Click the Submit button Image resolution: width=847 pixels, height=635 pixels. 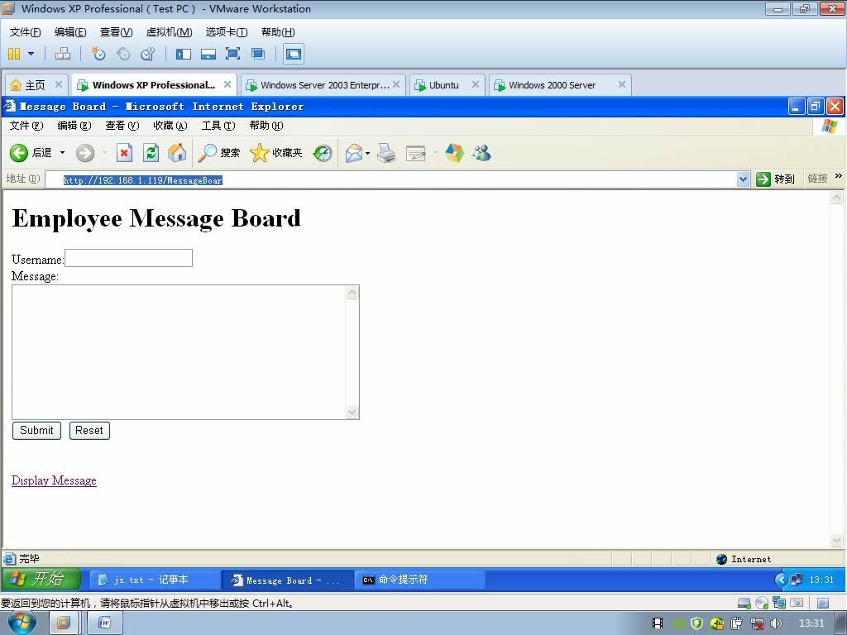(x=36, y=431)
